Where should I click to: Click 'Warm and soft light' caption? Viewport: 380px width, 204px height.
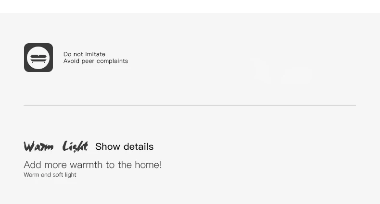click(50, 175)
